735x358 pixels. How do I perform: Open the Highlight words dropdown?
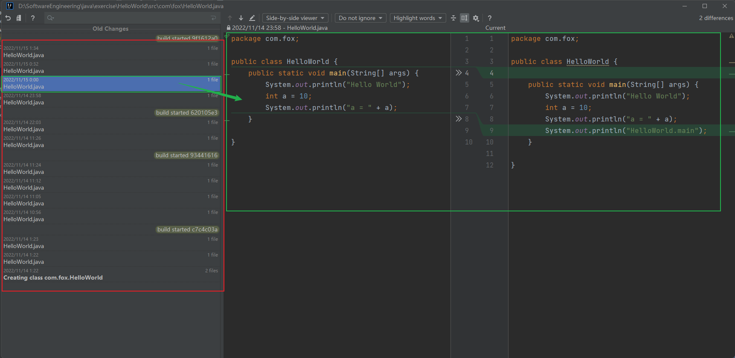(x=418, y=18)
